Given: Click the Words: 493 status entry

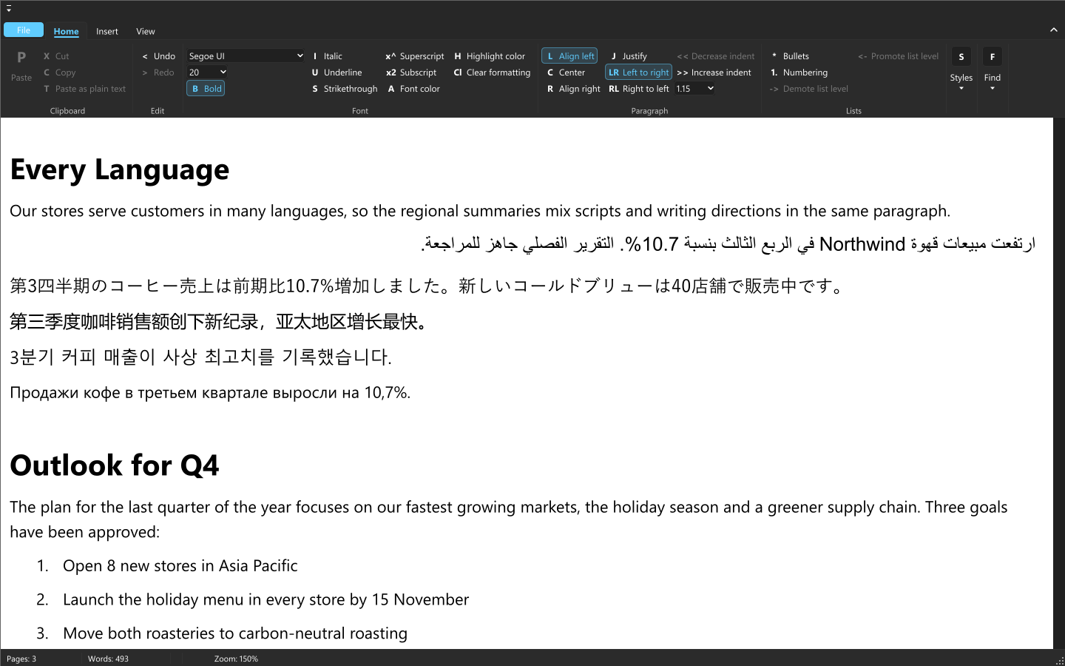Looking at the screenshot, I should point(108,659).
